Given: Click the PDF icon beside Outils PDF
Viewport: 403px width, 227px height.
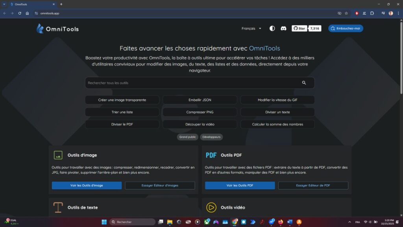Looking at the screenshot, I should [211, 155].
